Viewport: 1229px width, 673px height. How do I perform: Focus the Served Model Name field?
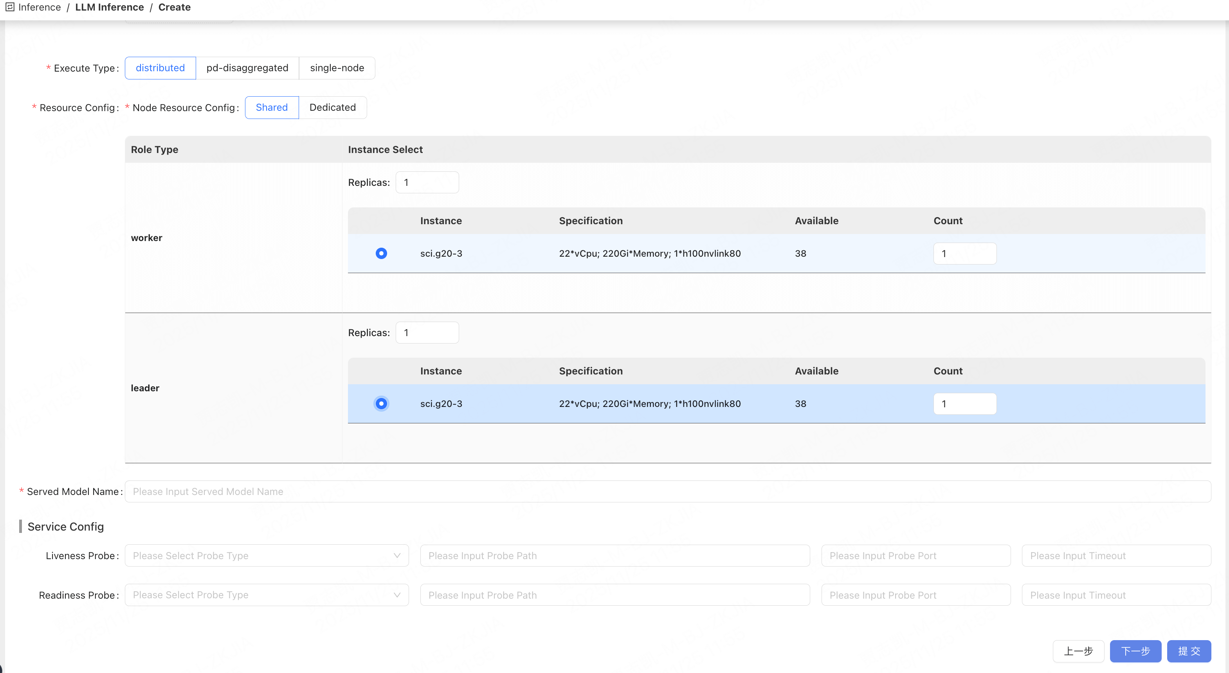pyautogui.click(x=668, y=491)
